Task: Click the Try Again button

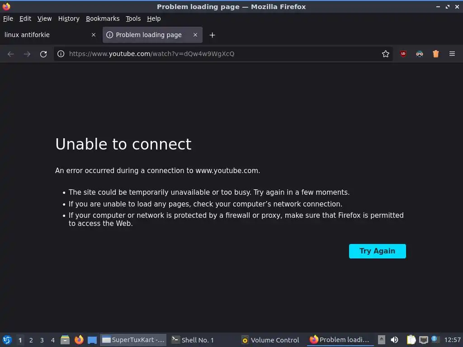Action: tap(377, 251)
